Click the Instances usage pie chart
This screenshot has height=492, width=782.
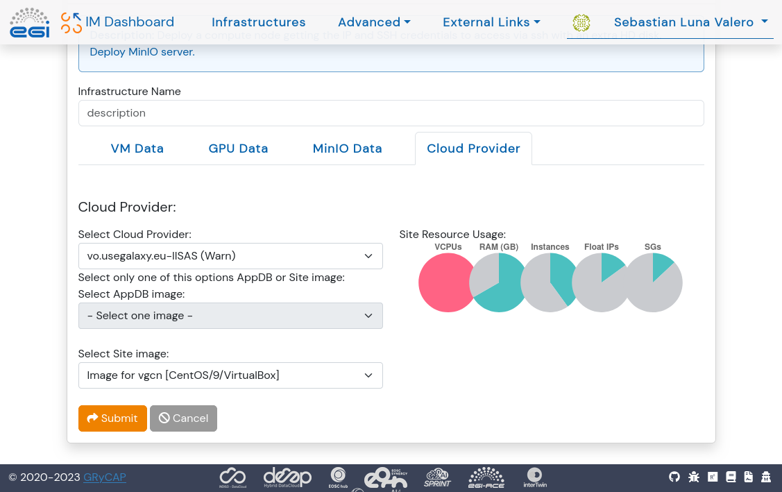(x=550, y=282)
